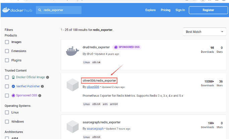Image resolution: width=229 pixels, height=139 pixels.
Task: Click the SPONSORED OSS badge on drud result
Action: 127,47
